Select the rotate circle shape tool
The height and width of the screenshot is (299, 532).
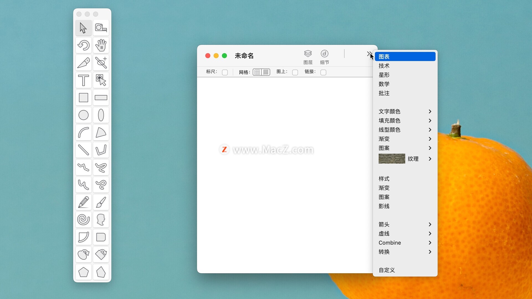[83, 254]
